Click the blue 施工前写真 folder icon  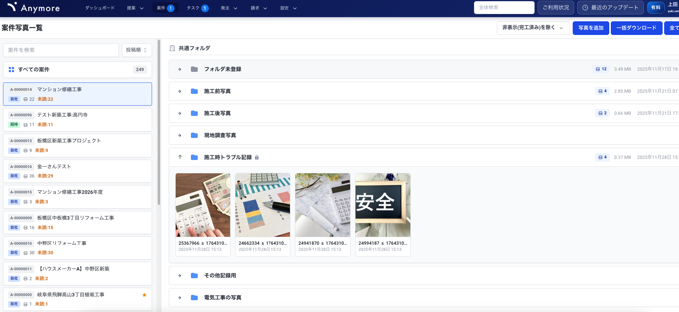click(194, 91)
